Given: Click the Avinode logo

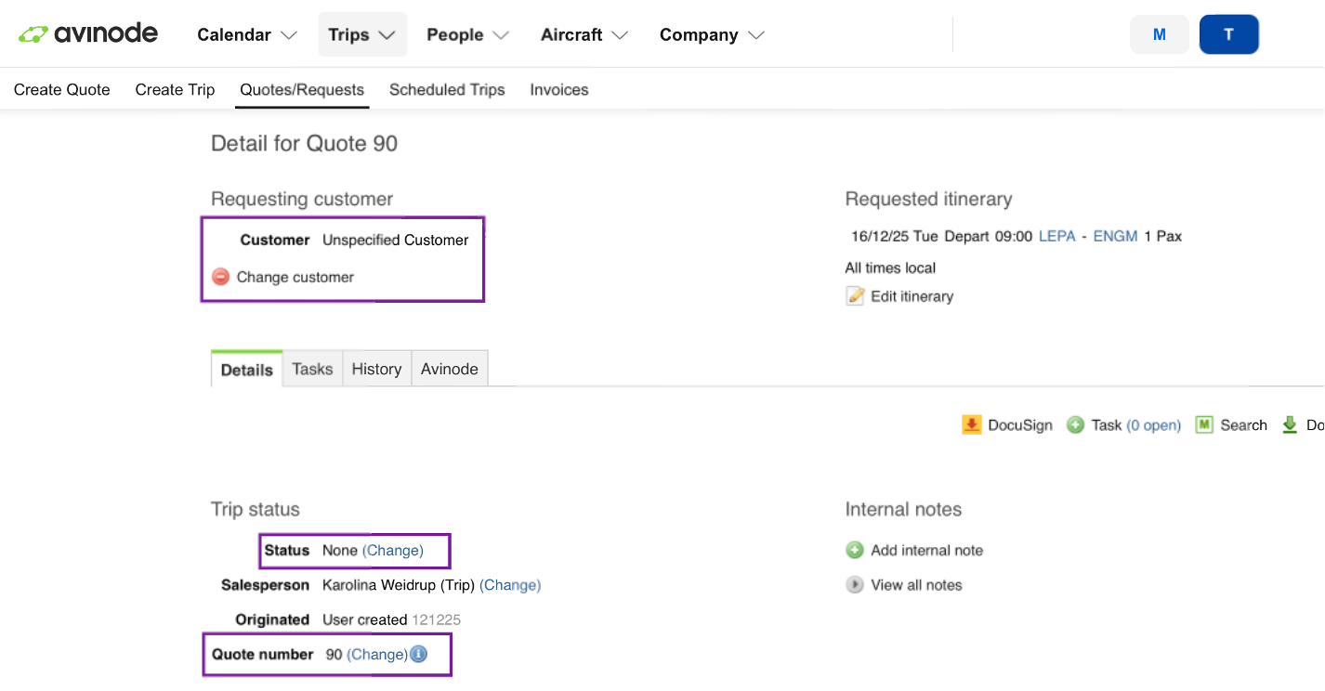Looking at the screenshot, I should coord(88,34).
